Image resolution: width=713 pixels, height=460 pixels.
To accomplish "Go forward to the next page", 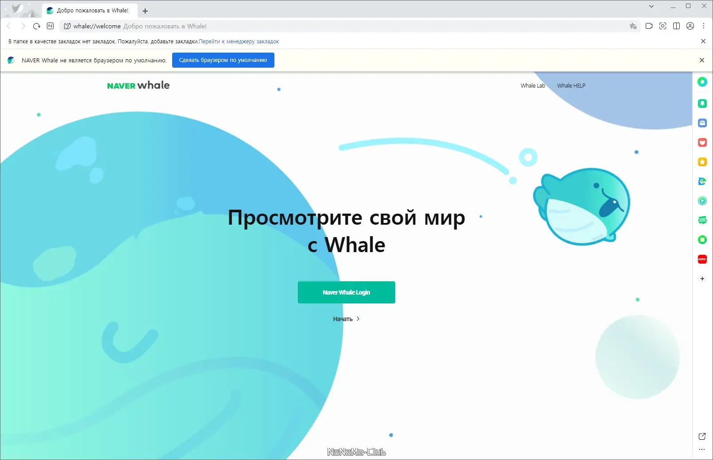I will 23,26.
